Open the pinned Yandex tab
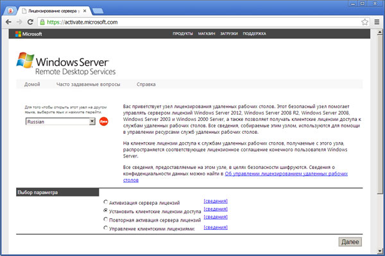This screenshot has width=385, height=256. (10, 11)
